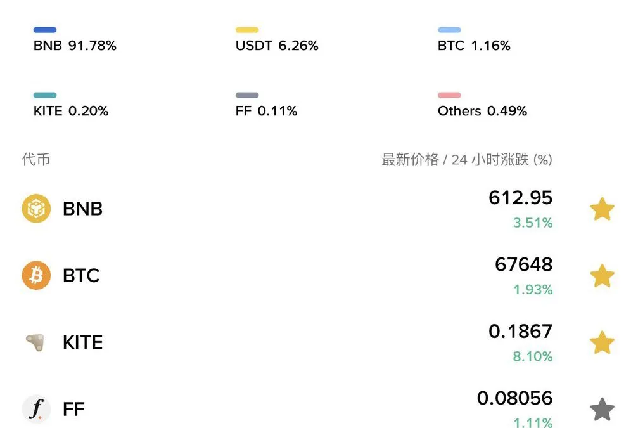Click the BNB coin logo icon

tap(36, 209)
